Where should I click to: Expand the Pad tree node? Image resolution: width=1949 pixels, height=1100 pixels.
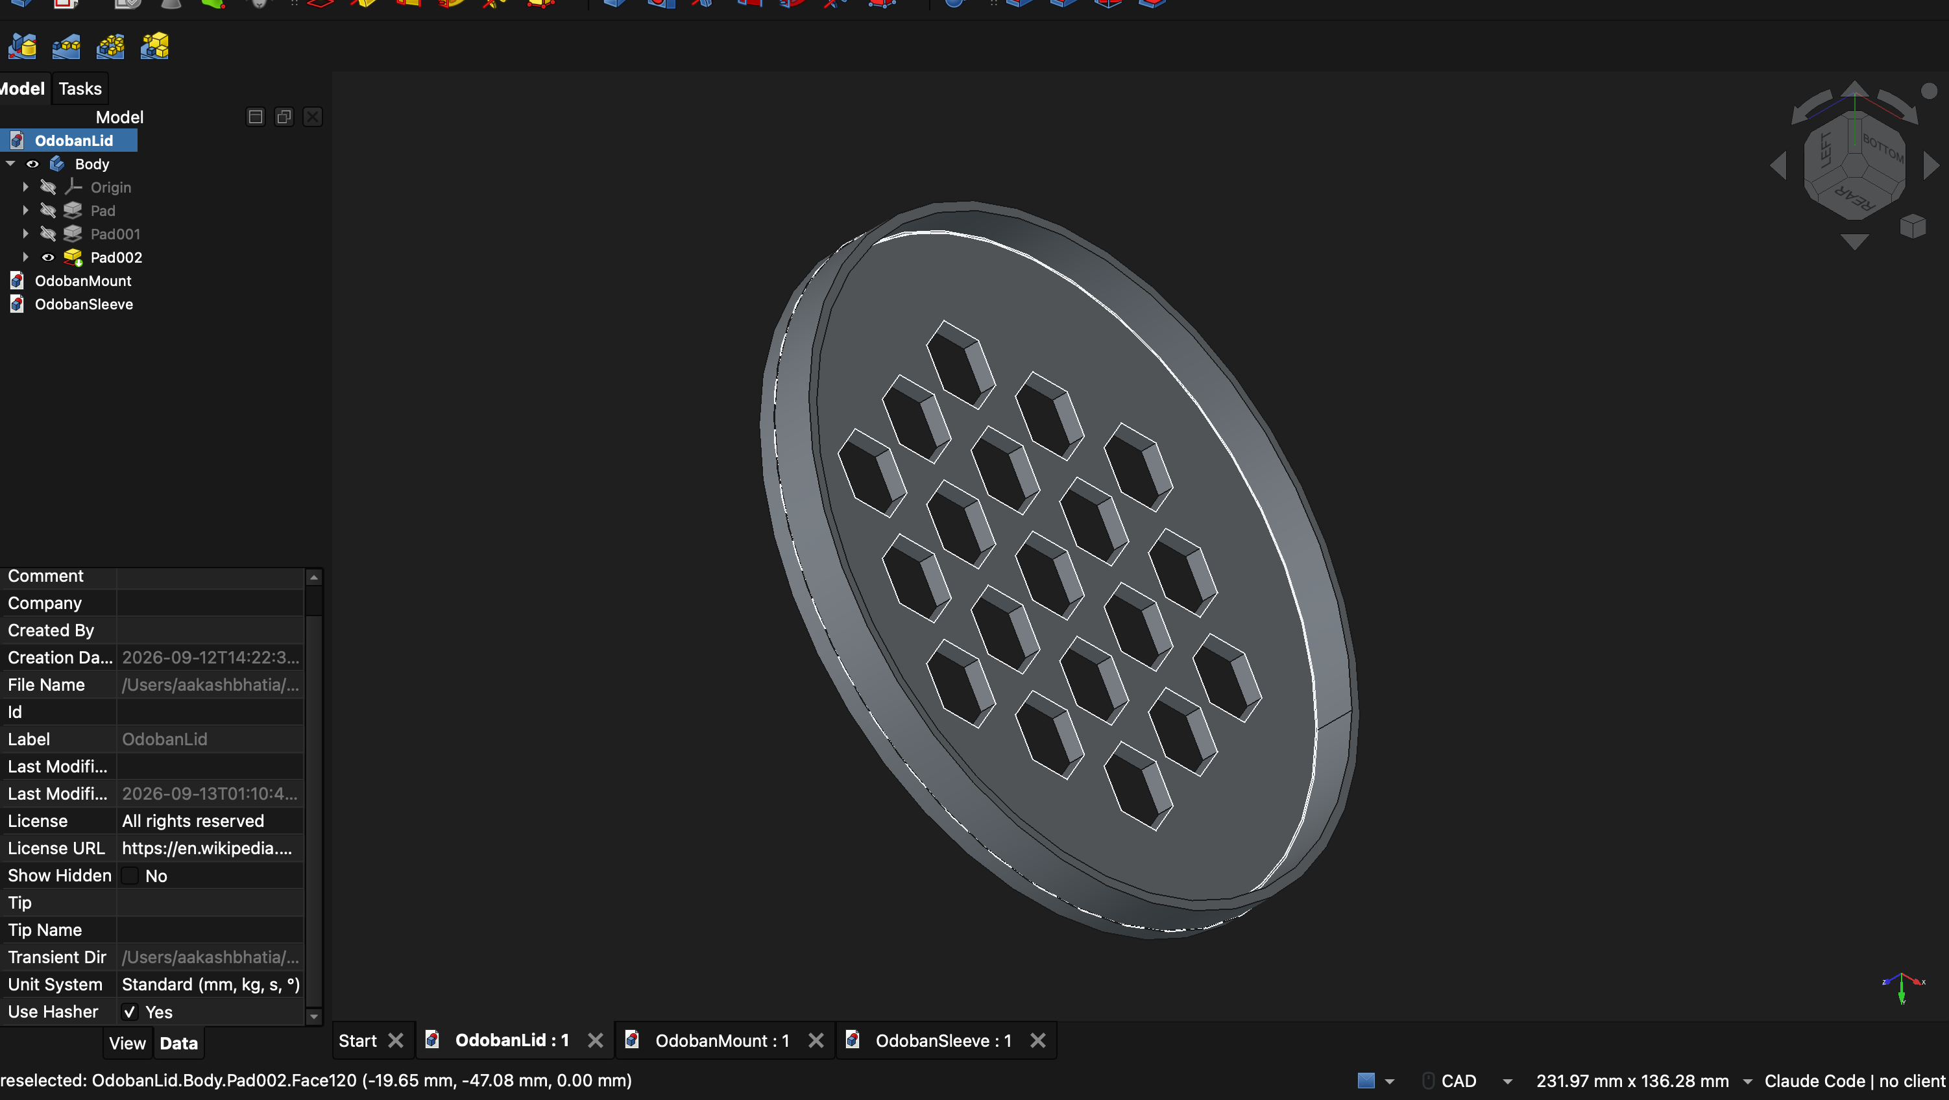[26, 210]
